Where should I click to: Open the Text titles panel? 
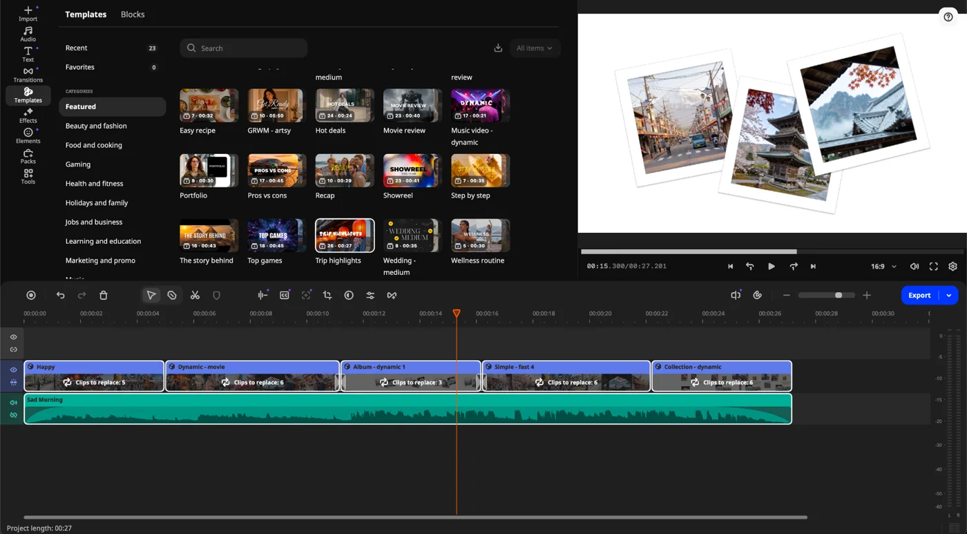(28, 54)
